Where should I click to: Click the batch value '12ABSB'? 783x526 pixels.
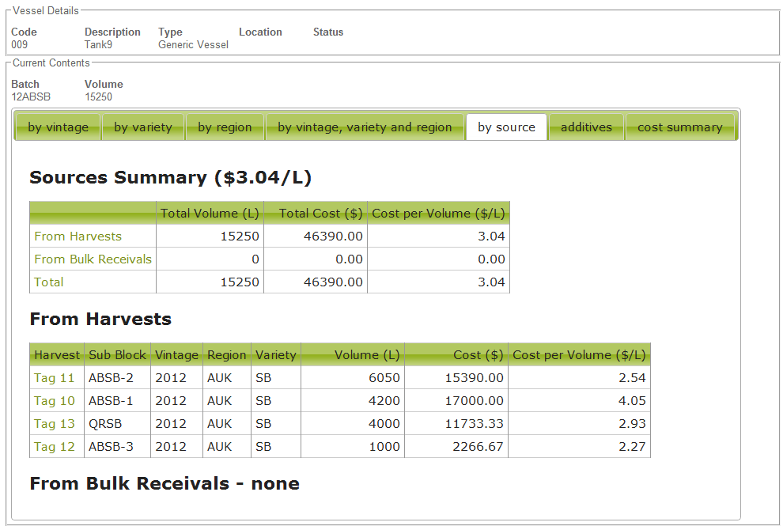[31, 97]
